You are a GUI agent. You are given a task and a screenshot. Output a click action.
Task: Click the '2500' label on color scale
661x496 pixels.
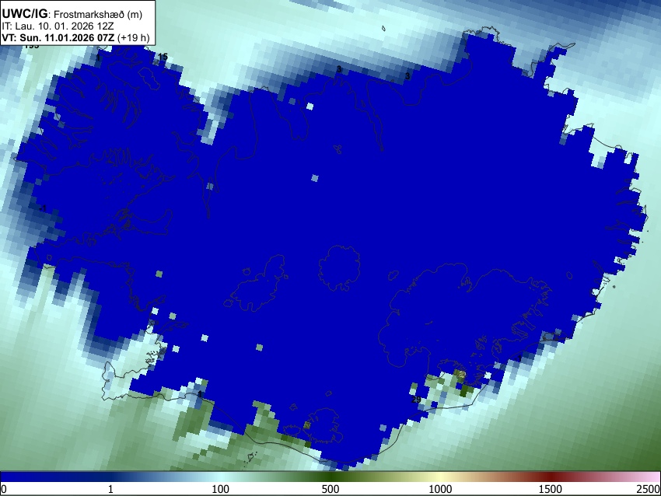(649, 489)
